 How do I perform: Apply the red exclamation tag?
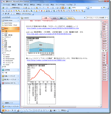(39, 11)
